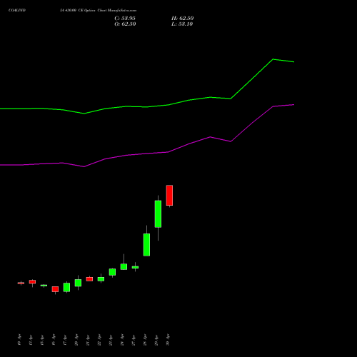The width and height of the screenshot is (357, 357).
Task: Click the open value O: 62.50
Action: coord(125,24)
